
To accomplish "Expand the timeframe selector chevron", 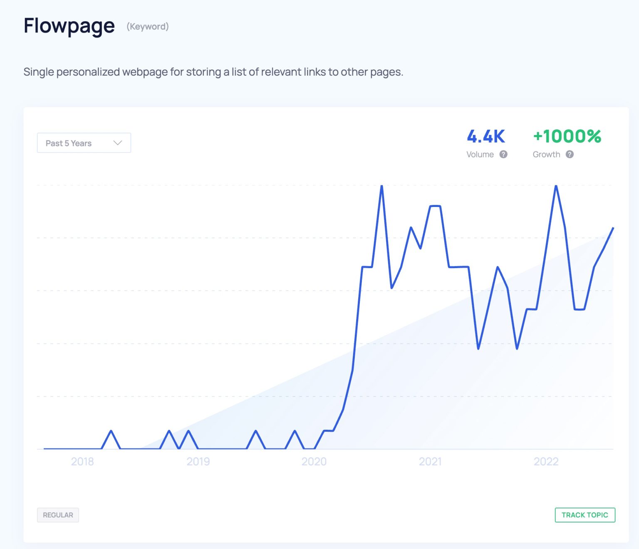I will tap(118, 143).
